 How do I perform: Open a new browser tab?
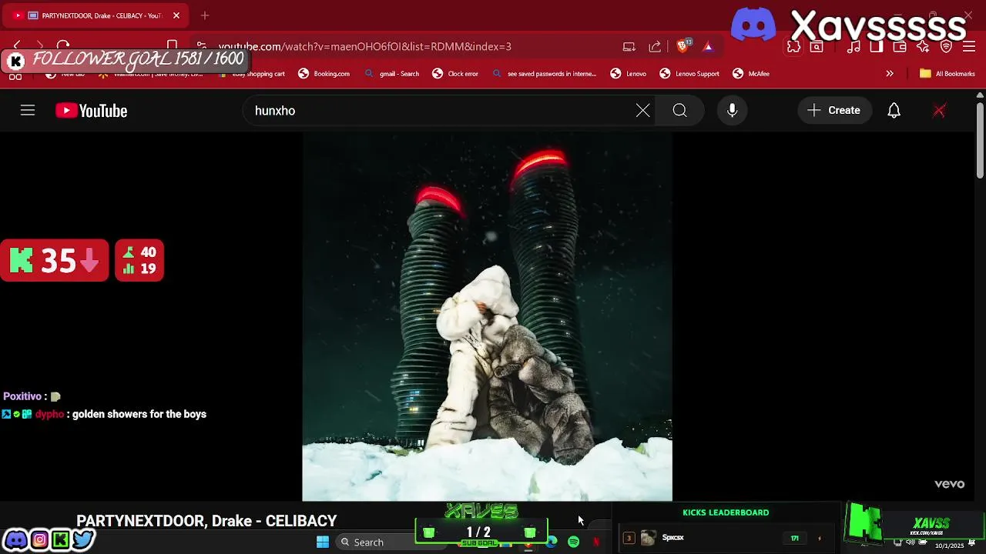tap(205, 15)
